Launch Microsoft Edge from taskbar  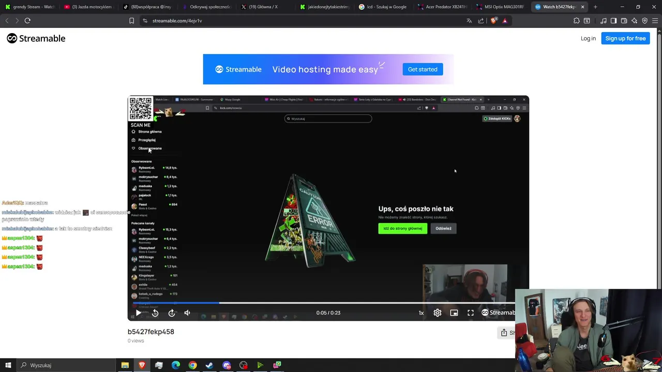176,365
